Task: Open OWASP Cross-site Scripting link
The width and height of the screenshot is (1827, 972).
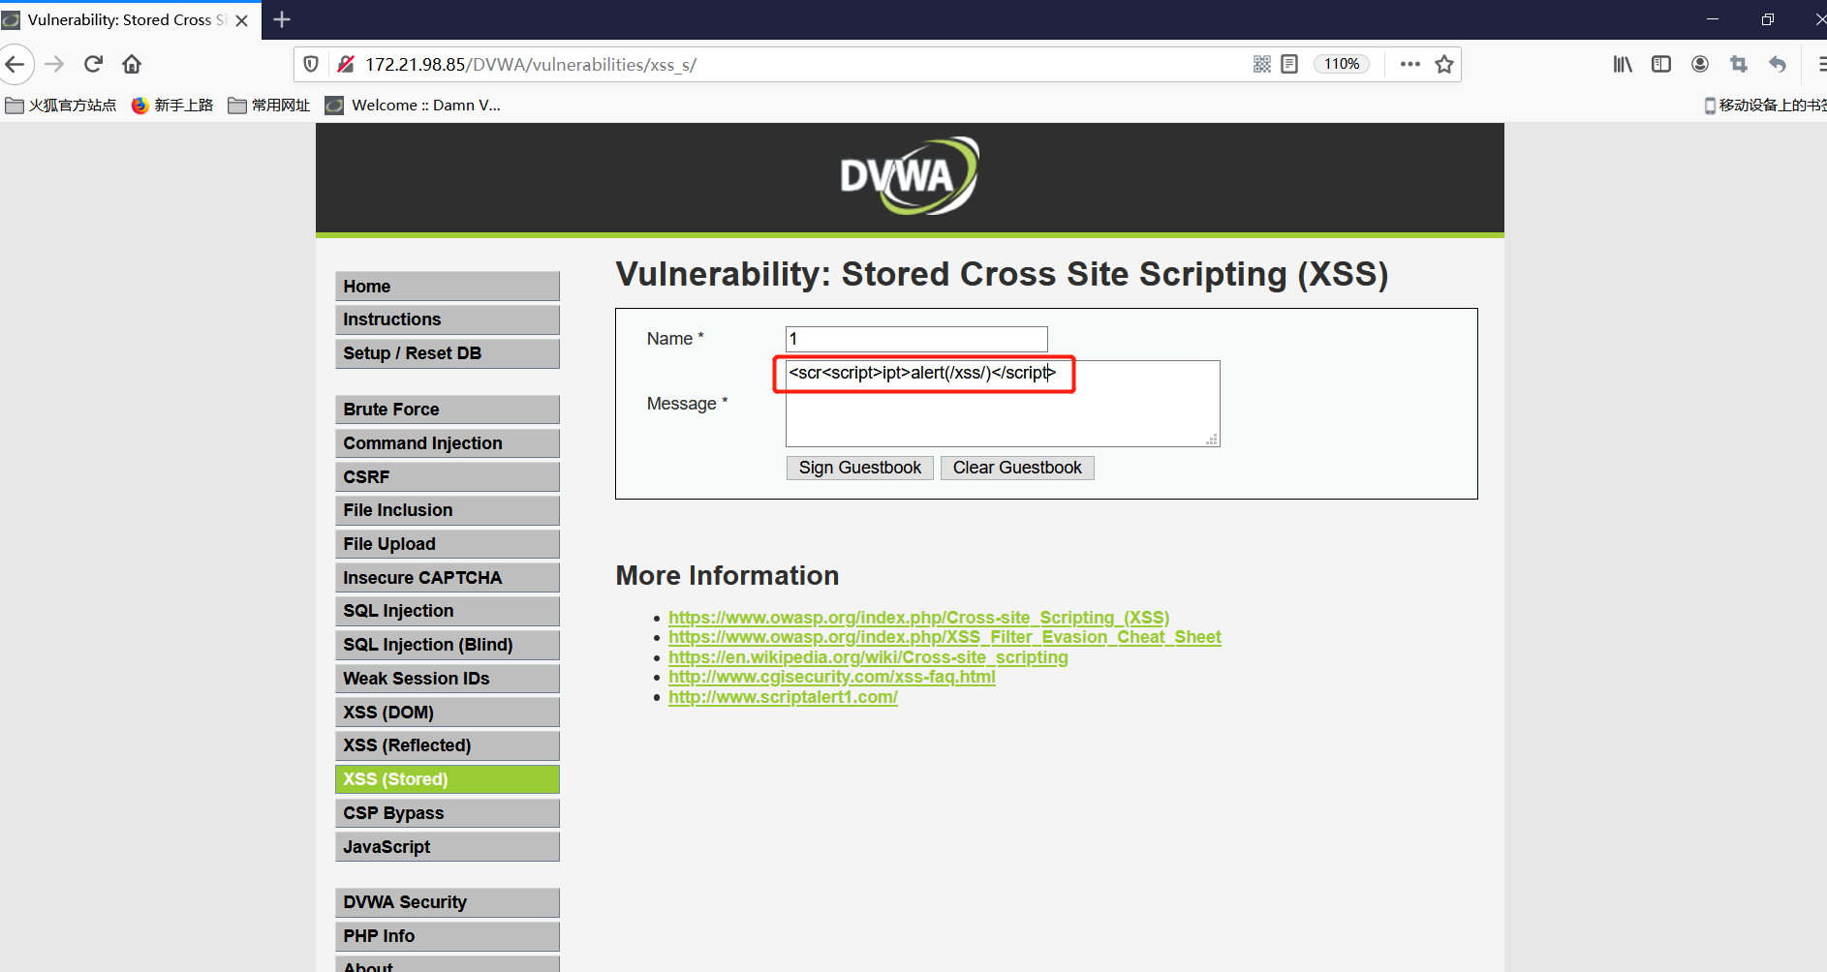Action: (x=918, y=618)
